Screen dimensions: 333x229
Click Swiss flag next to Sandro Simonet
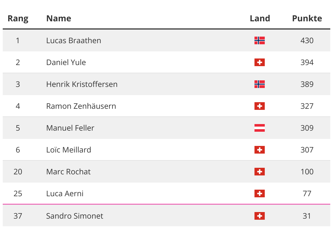(x=260, y=216)
